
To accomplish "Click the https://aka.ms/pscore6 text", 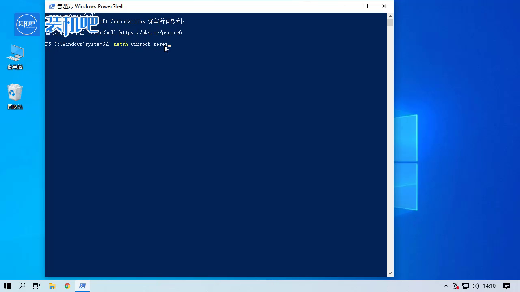I will click(x=150, y=33).
